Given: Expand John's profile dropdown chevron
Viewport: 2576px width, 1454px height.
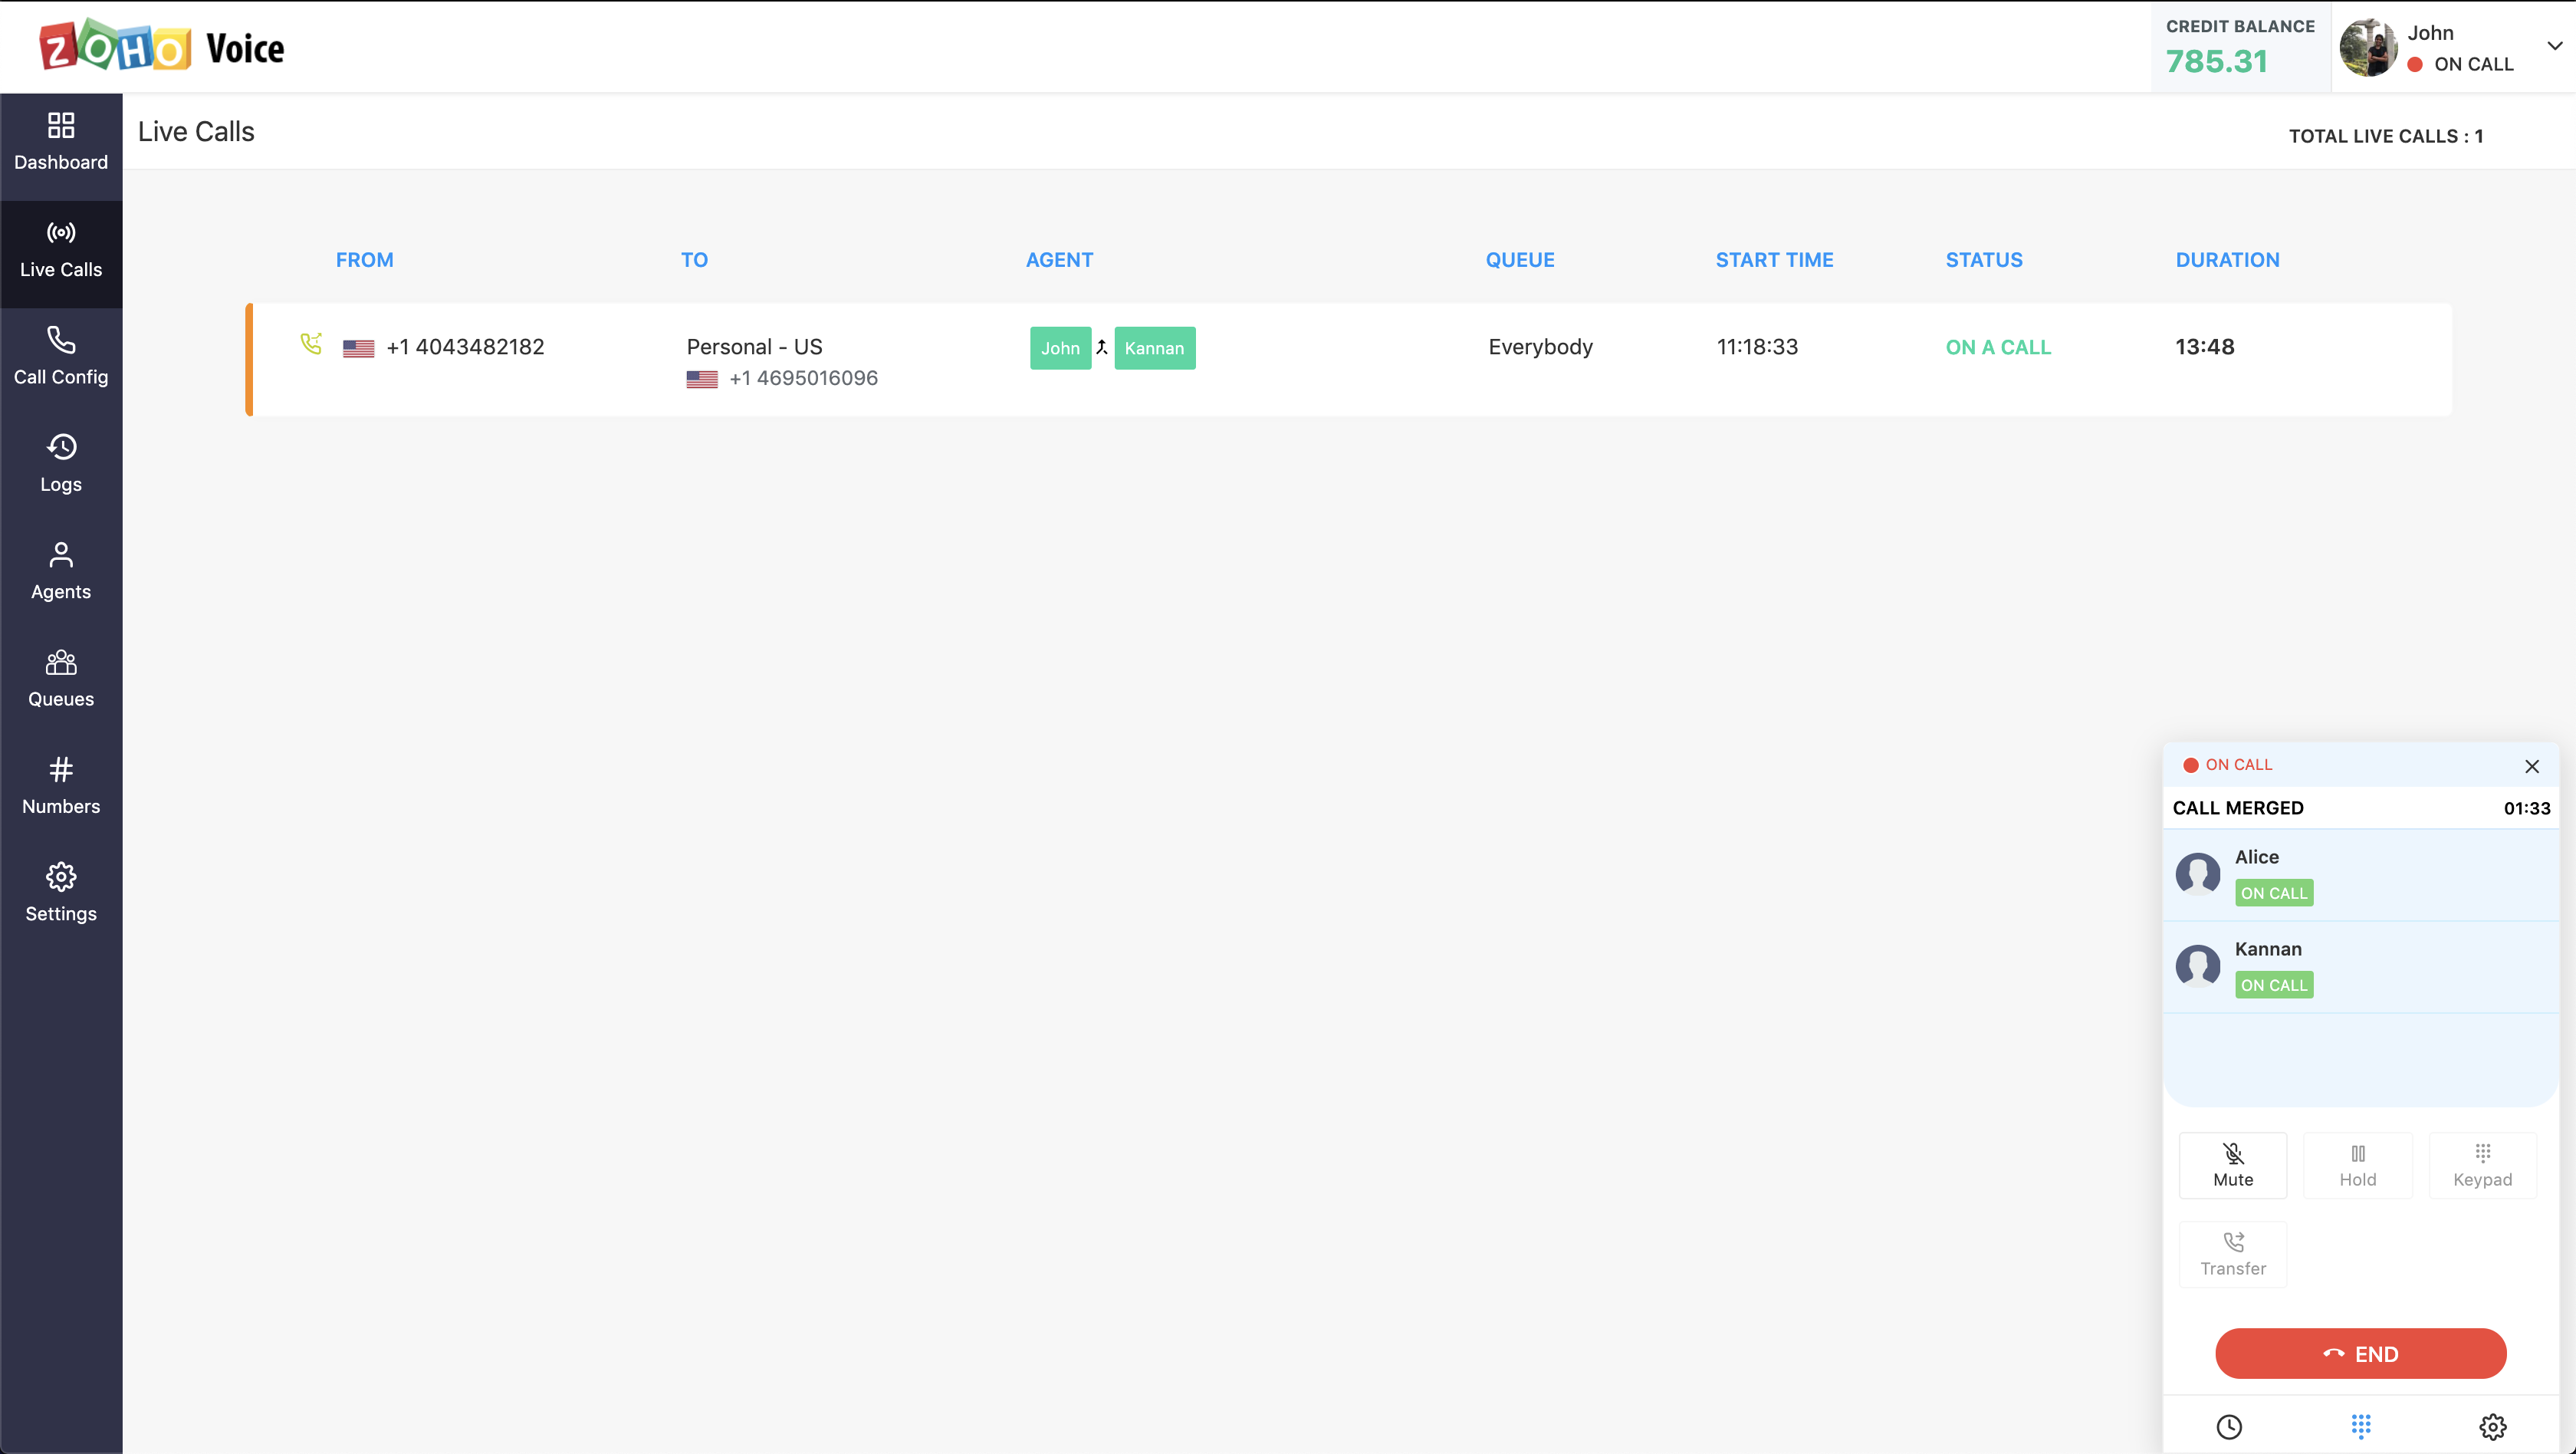Looking at the screenshot, I should click(x=2554, y=46).
